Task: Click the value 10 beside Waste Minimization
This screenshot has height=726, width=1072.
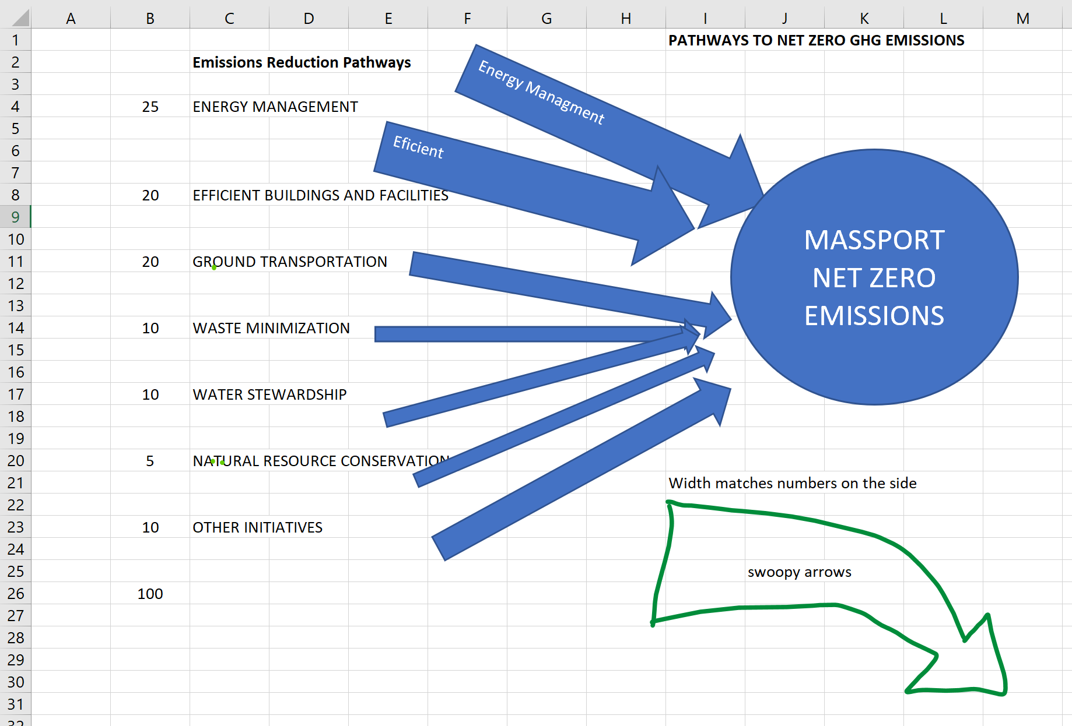Action: click(x=150, y=328)
